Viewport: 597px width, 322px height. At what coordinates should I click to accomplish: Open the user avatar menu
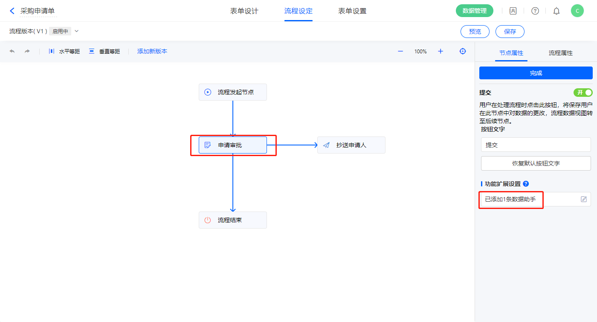click(577, 11)
